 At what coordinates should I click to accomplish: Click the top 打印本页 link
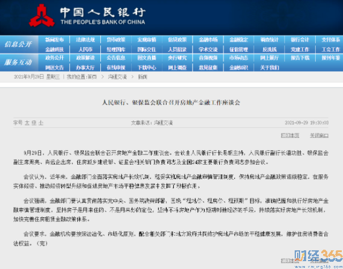(290, 136)
